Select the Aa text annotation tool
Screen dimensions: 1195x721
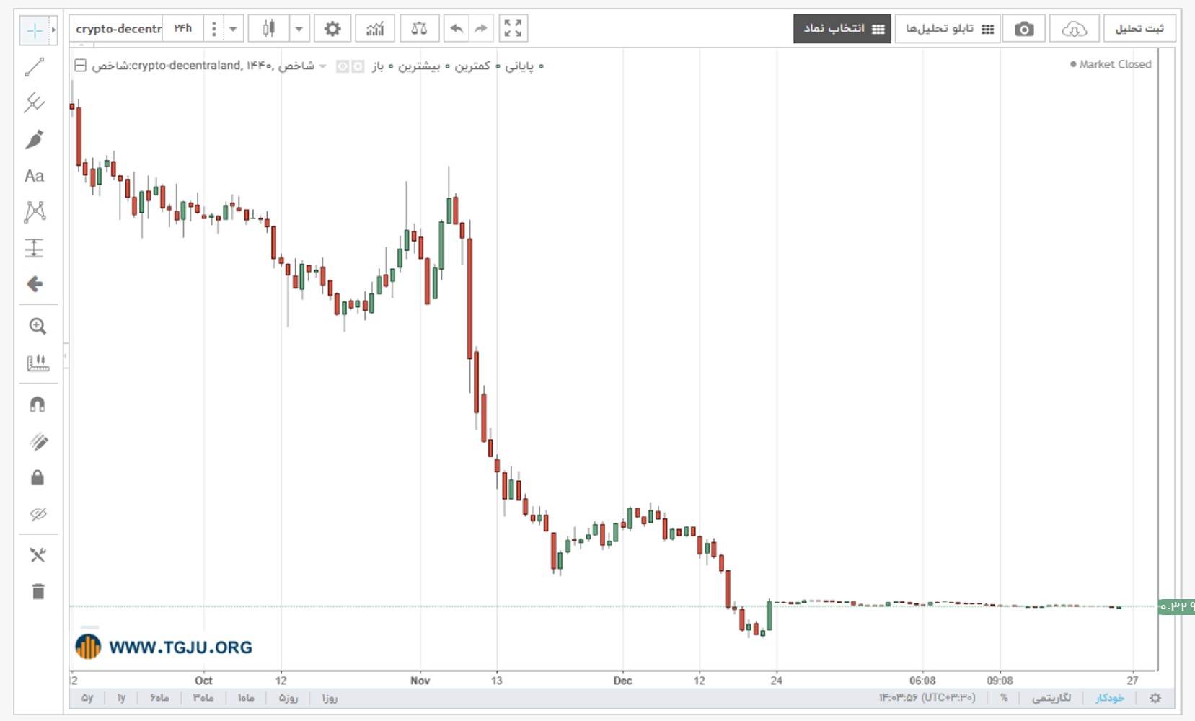click(x=34, y=176)
